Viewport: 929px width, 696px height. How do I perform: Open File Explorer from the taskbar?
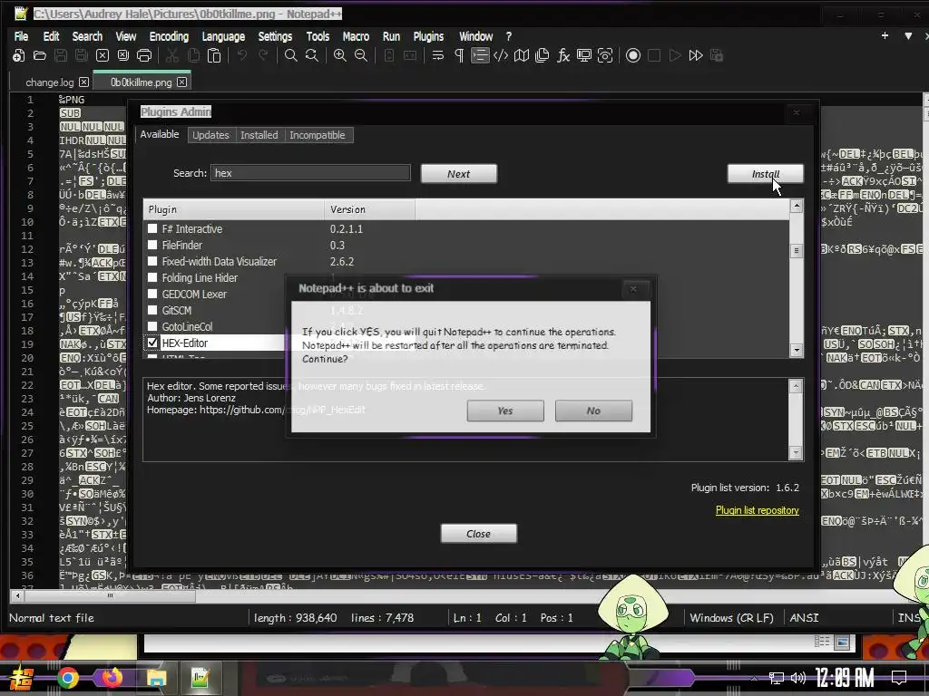tap(156, 678)
